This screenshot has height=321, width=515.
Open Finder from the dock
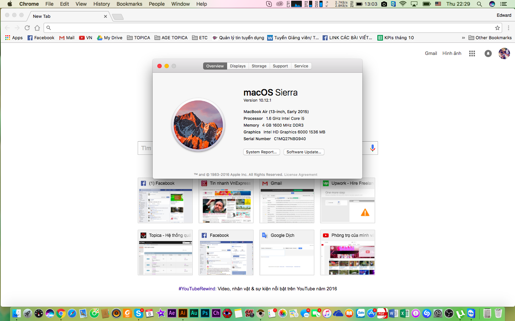pos(16,314)
